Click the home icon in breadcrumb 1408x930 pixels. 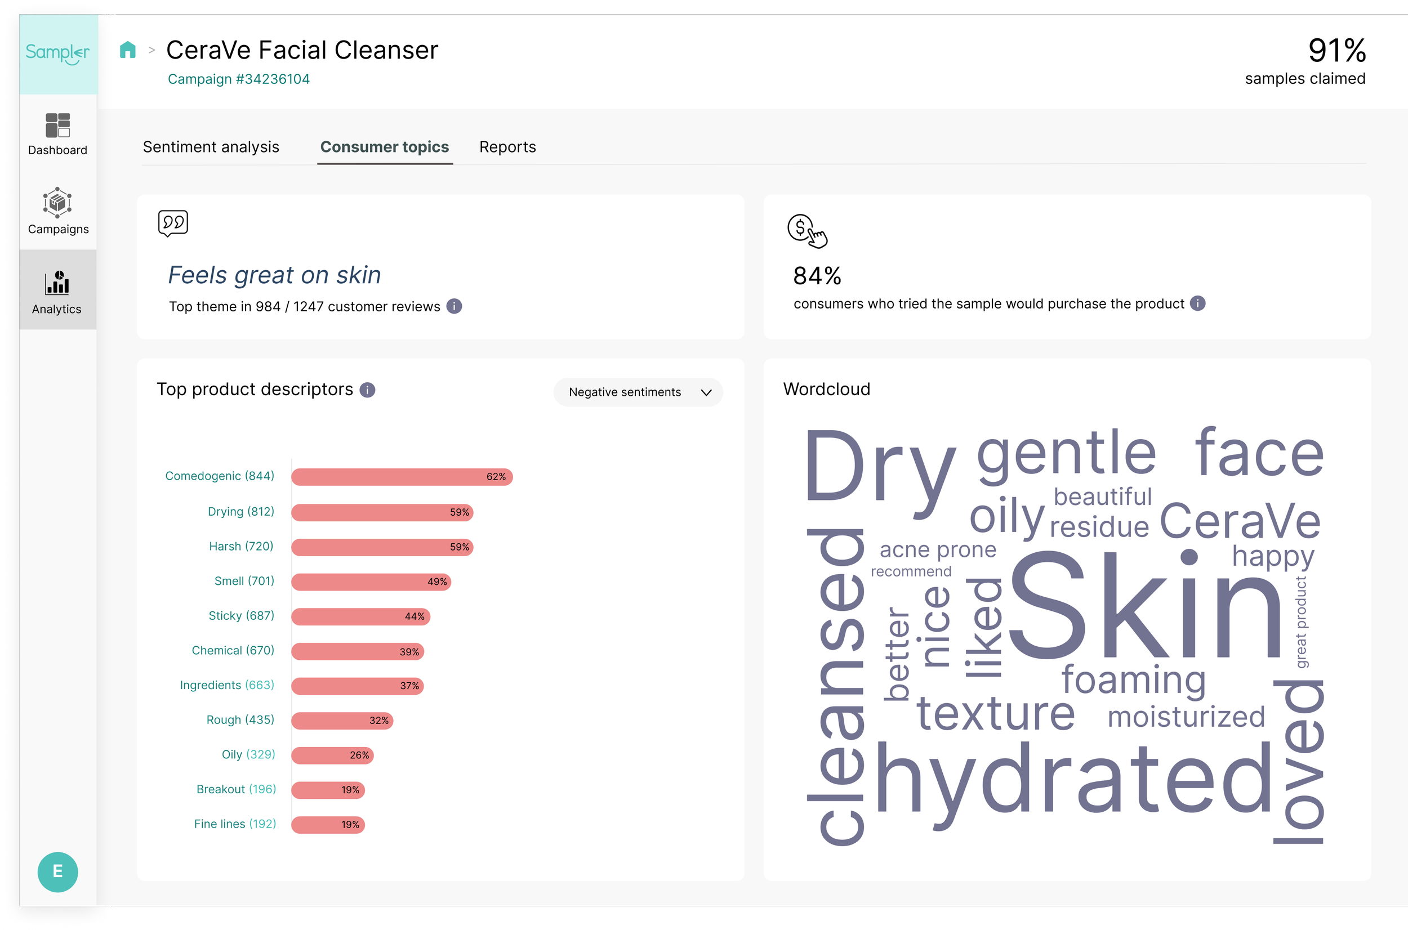[128, 50]
